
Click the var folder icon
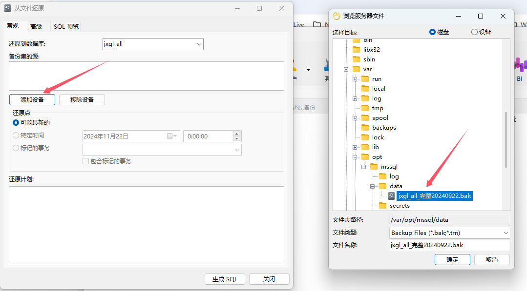[x=356, y=69]
